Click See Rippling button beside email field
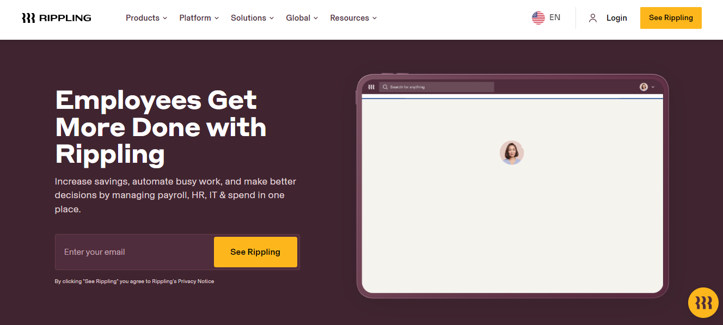This screenshot has height=325, width=723. coord(255,252)
